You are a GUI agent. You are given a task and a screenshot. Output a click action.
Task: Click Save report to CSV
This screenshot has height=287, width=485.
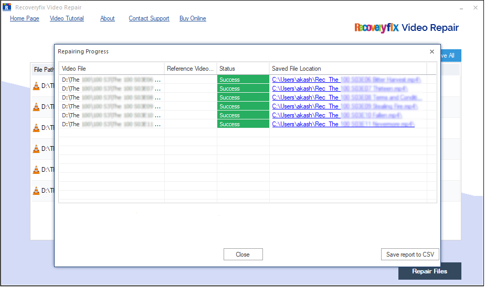click(410, 255)
